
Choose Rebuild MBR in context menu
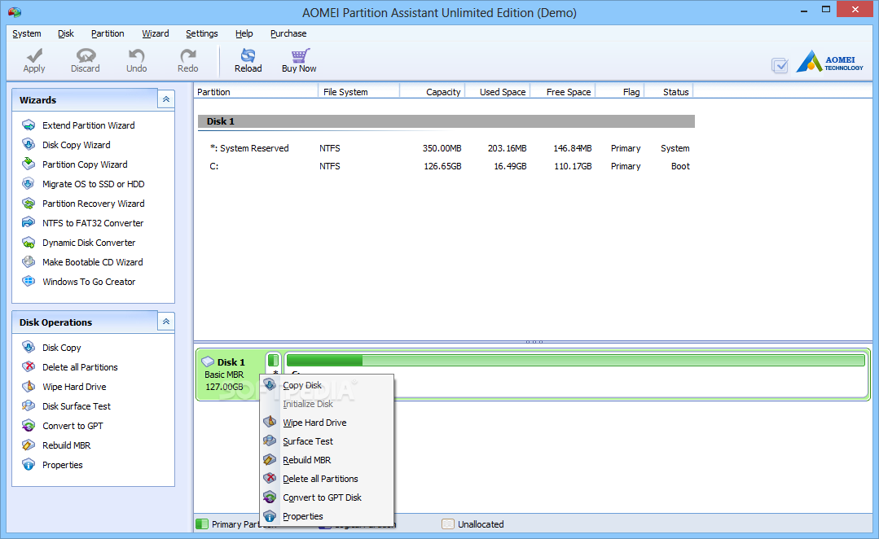tap(327, 460)
